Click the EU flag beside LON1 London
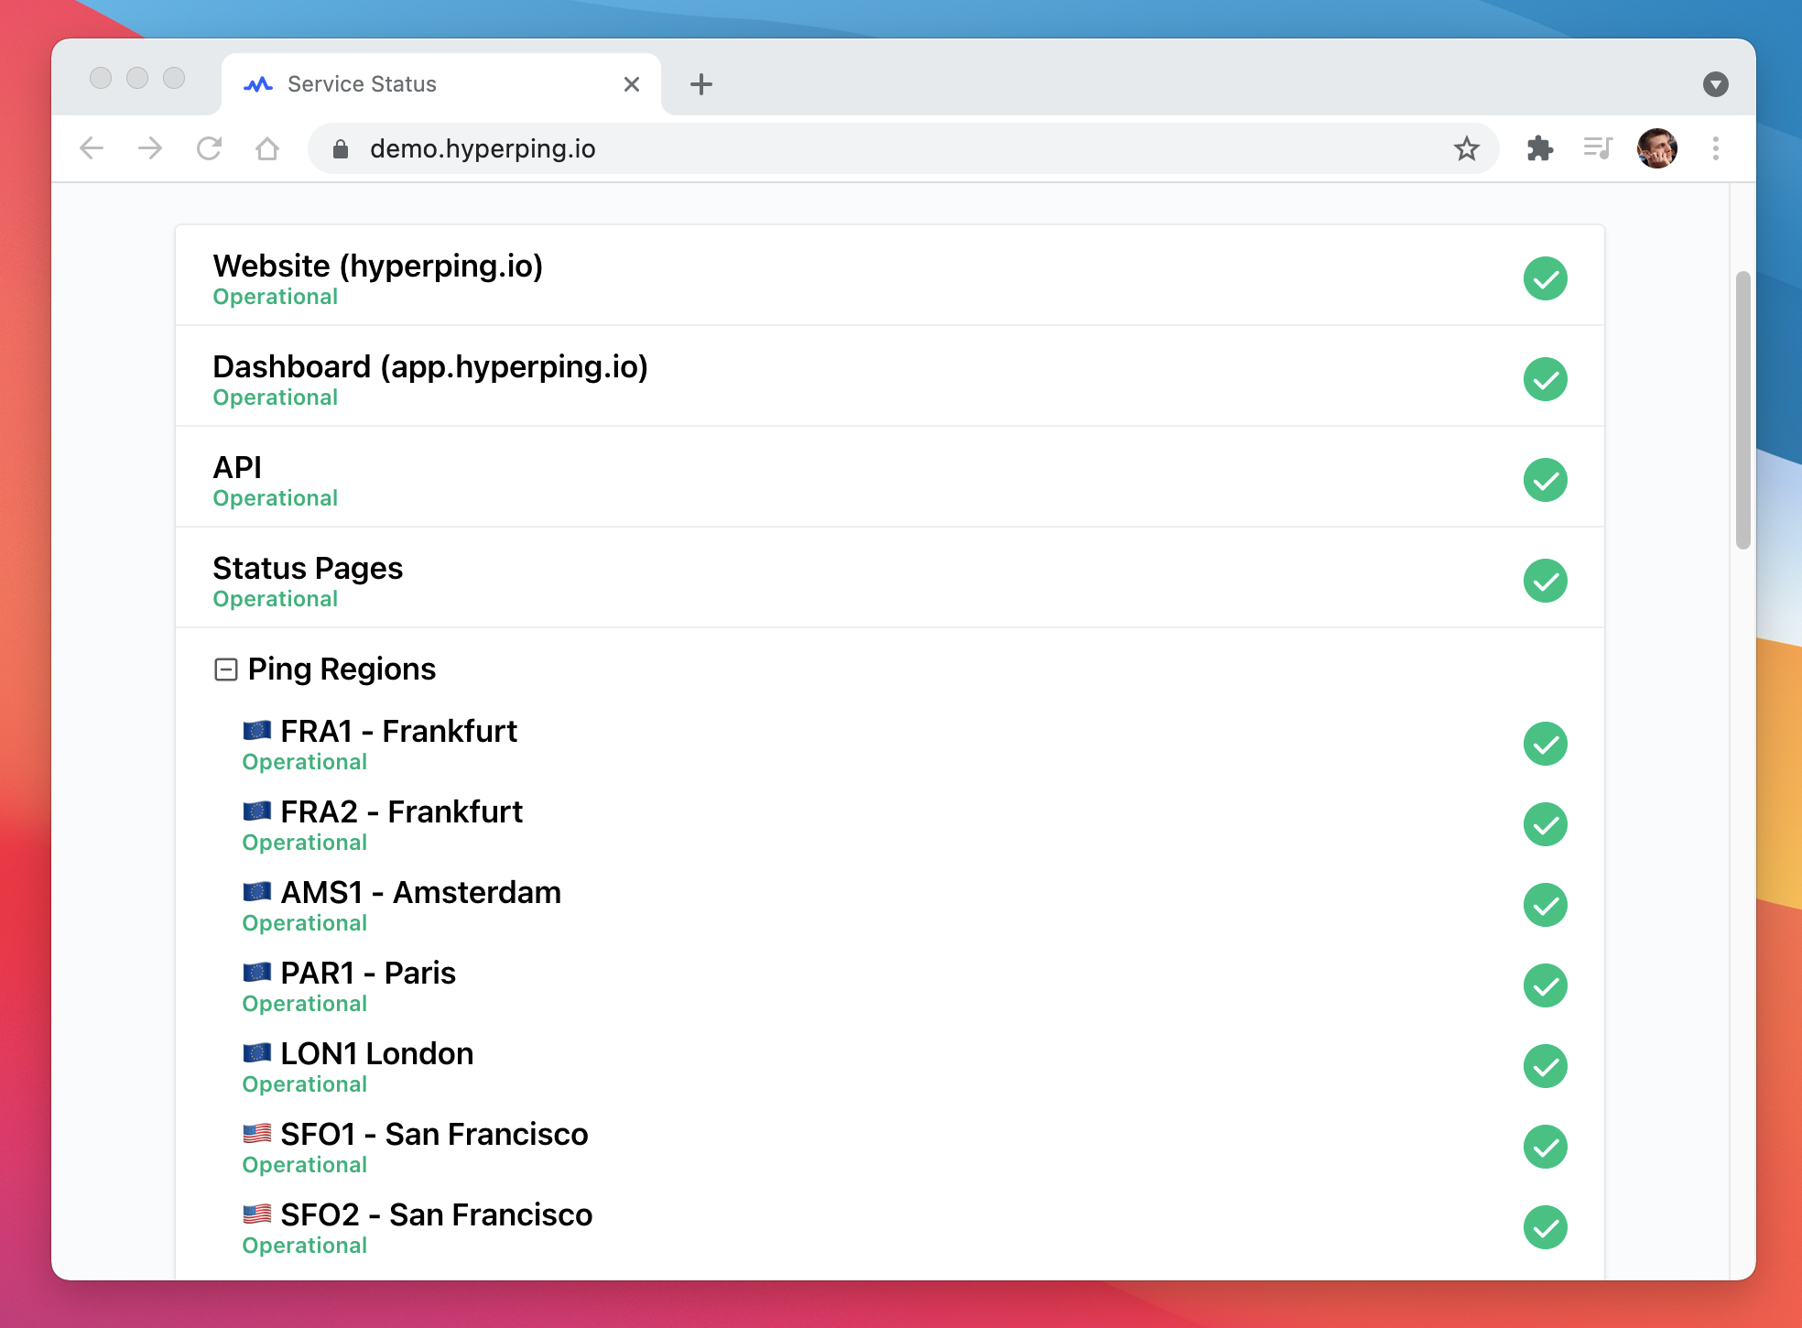Screen dimensions: 1802x1328 (x=257, y=1053)
